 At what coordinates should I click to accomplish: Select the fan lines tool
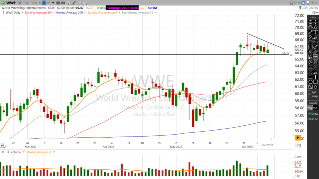click(x=316, y=37)
